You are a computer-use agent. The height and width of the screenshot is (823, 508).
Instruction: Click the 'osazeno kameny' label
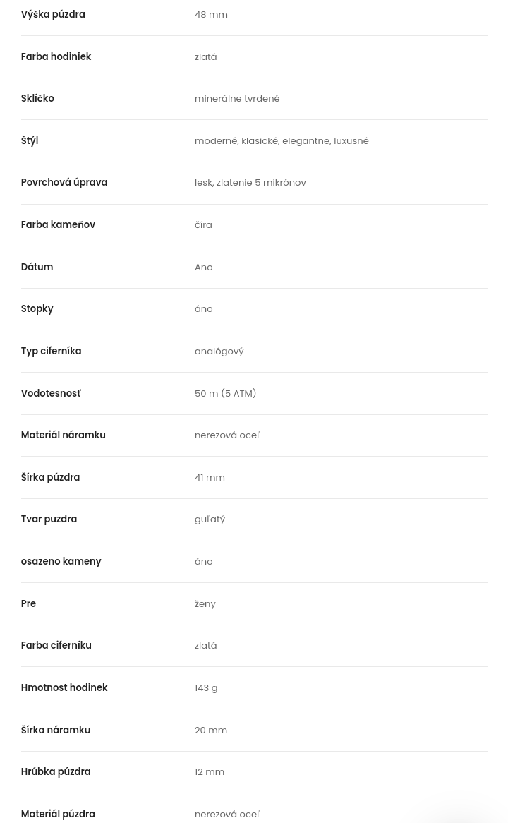[61, 561]
